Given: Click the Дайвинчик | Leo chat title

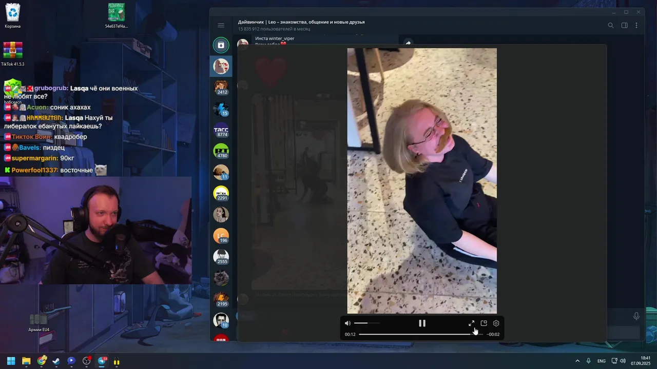Looking at the screenshot, I should click(x=301, y=22).
